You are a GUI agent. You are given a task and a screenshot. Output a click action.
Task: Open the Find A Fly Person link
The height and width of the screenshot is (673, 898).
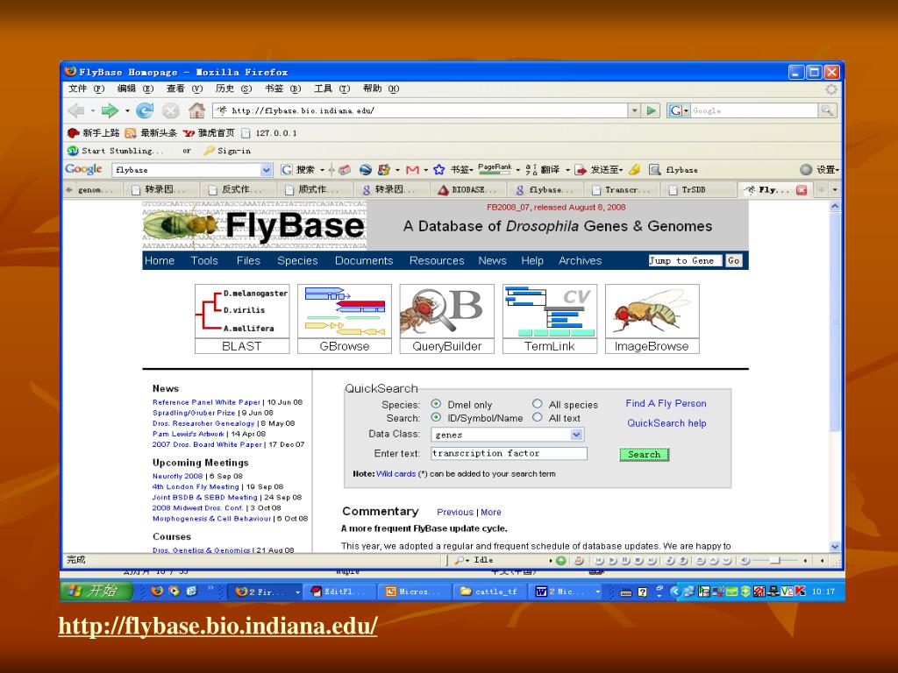pos(666,403)
